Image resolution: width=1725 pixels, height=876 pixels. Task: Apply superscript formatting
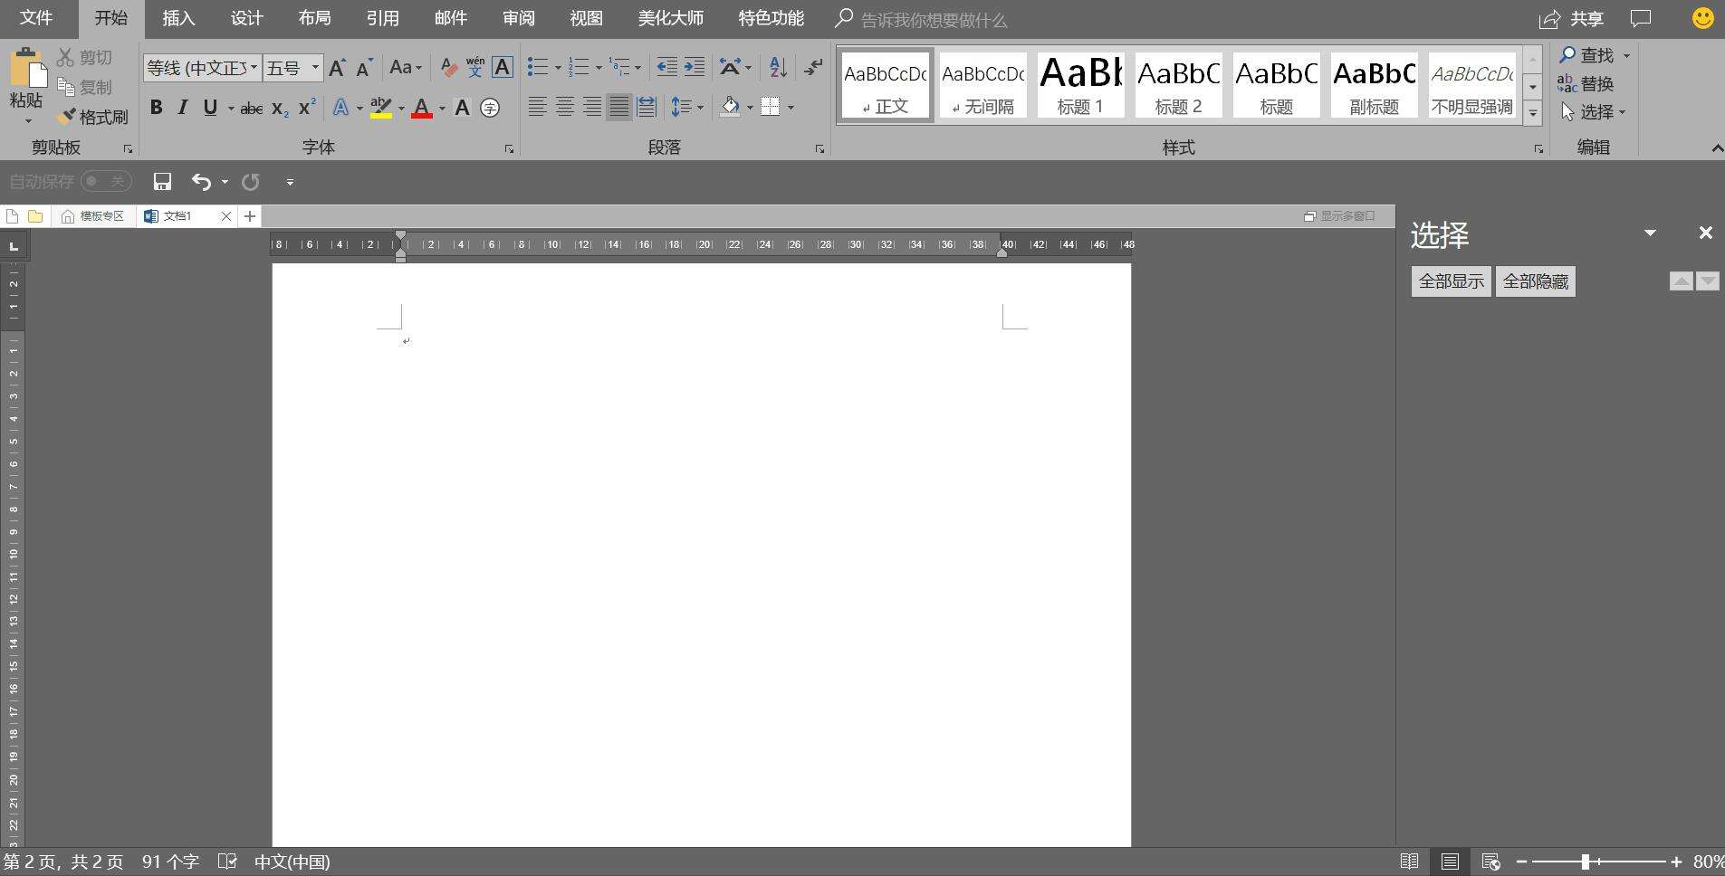(x=307, y=108)
